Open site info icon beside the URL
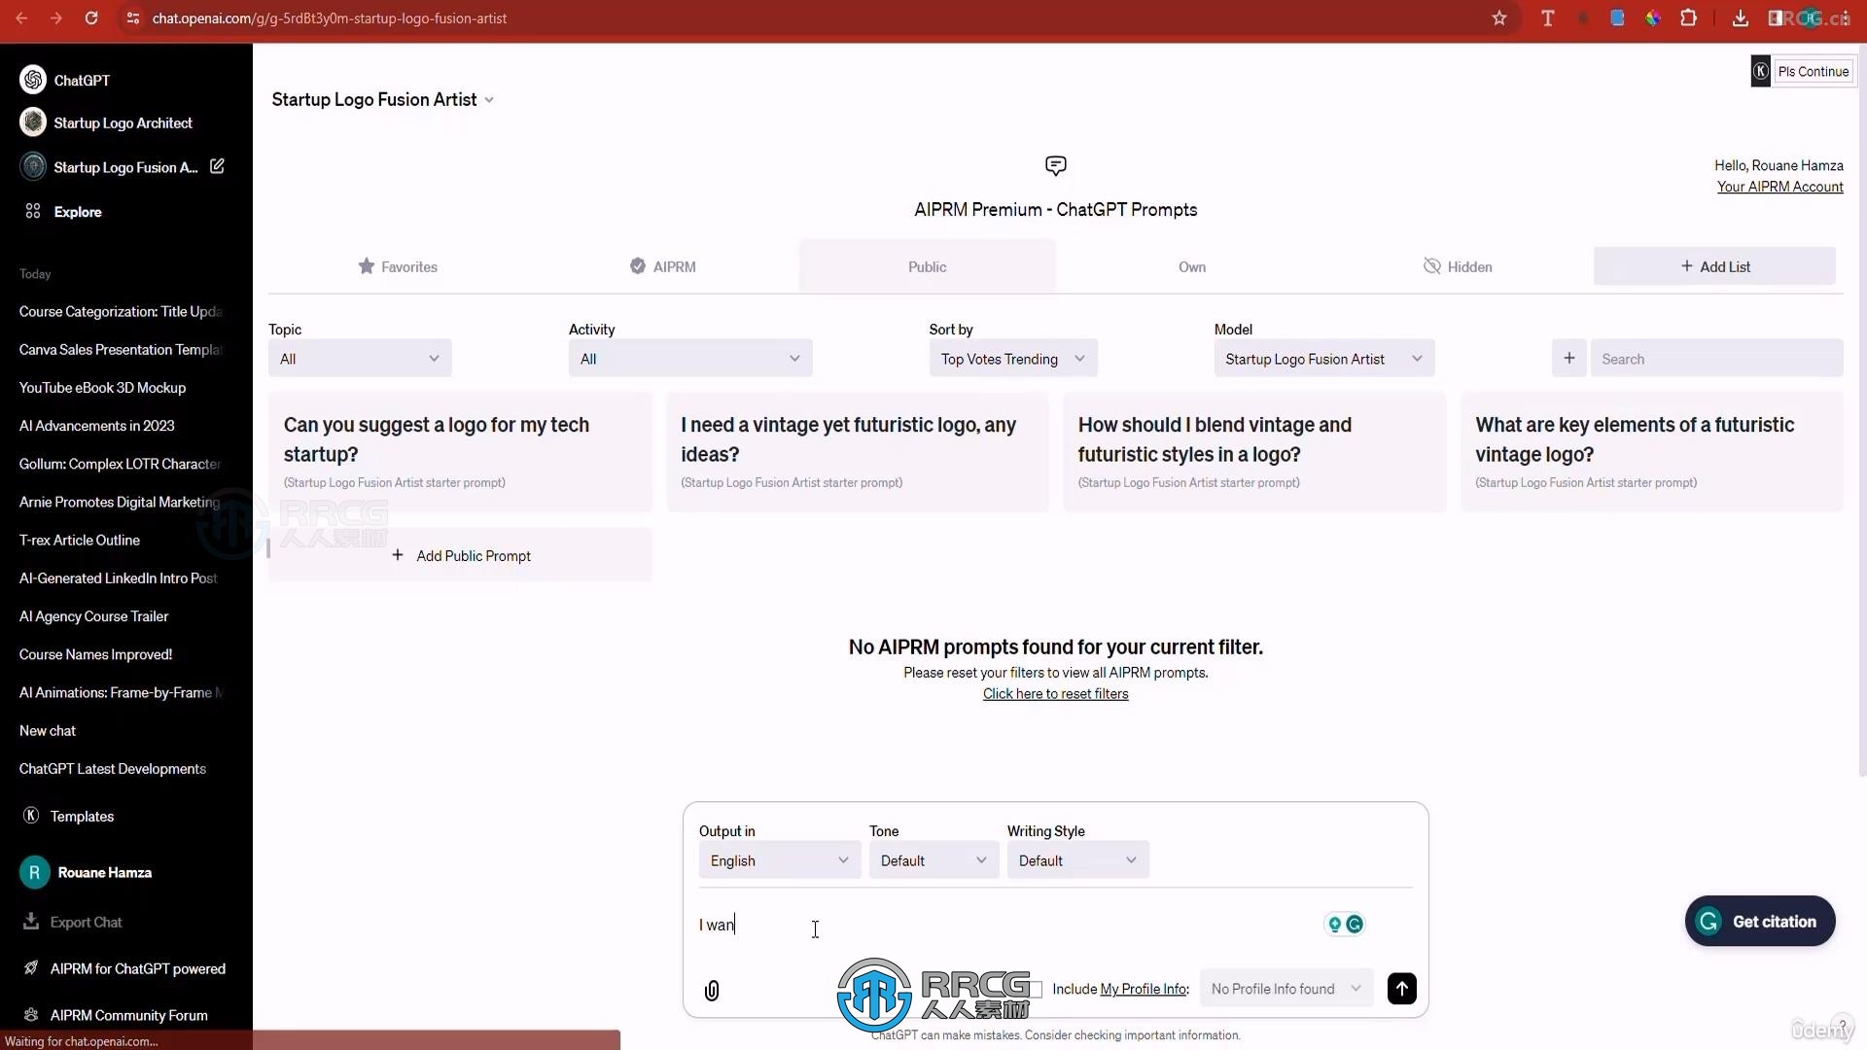Image resolution: width=1867 pixels, height=1050 pixels. (133, 18)
